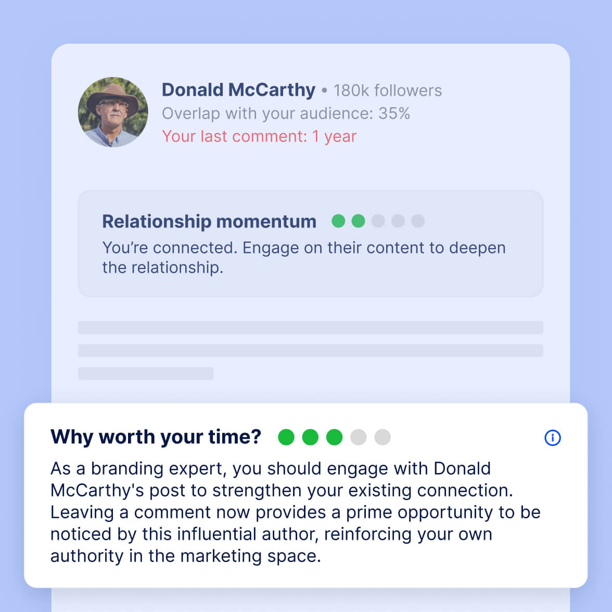This screenshot has height=612, width=612.
Task: Click third green dot beside Why worth your time
Action: (x=334, y=437)
